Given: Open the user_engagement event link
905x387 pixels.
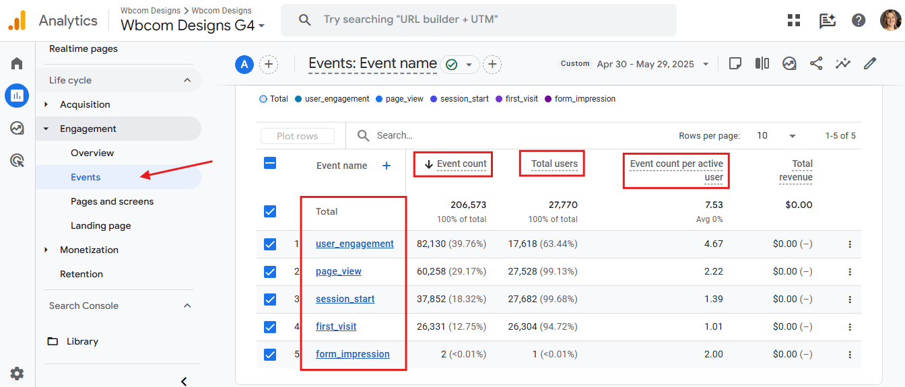Looking at the screenshot, I should pos(355,244).
